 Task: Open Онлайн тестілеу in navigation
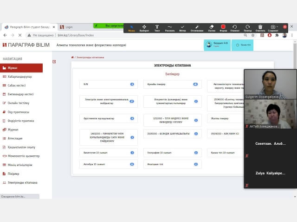(x=19, y=103)
